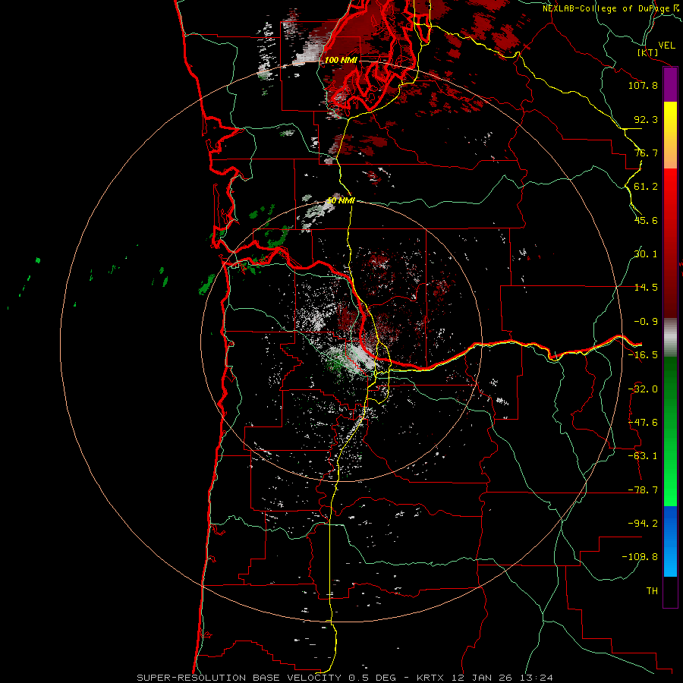The image size is (683, 683).
Task: Click the -63.1 velocity scale value
Action: coord(643,456)
